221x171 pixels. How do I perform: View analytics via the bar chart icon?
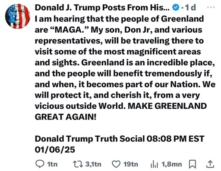click(x=154, y=165)
